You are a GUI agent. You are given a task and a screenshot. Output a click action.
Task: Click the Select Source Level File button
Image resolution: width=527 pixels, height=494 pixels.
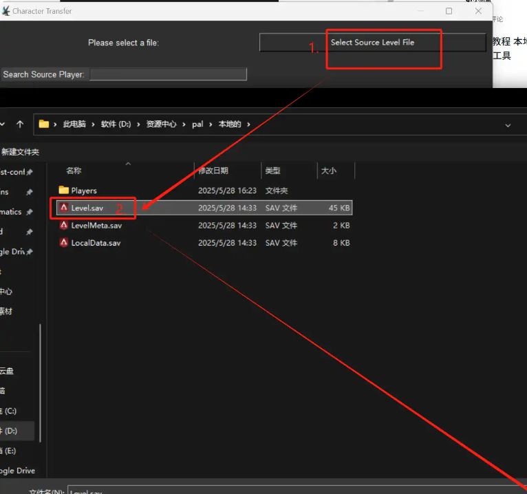pos(372,43)
